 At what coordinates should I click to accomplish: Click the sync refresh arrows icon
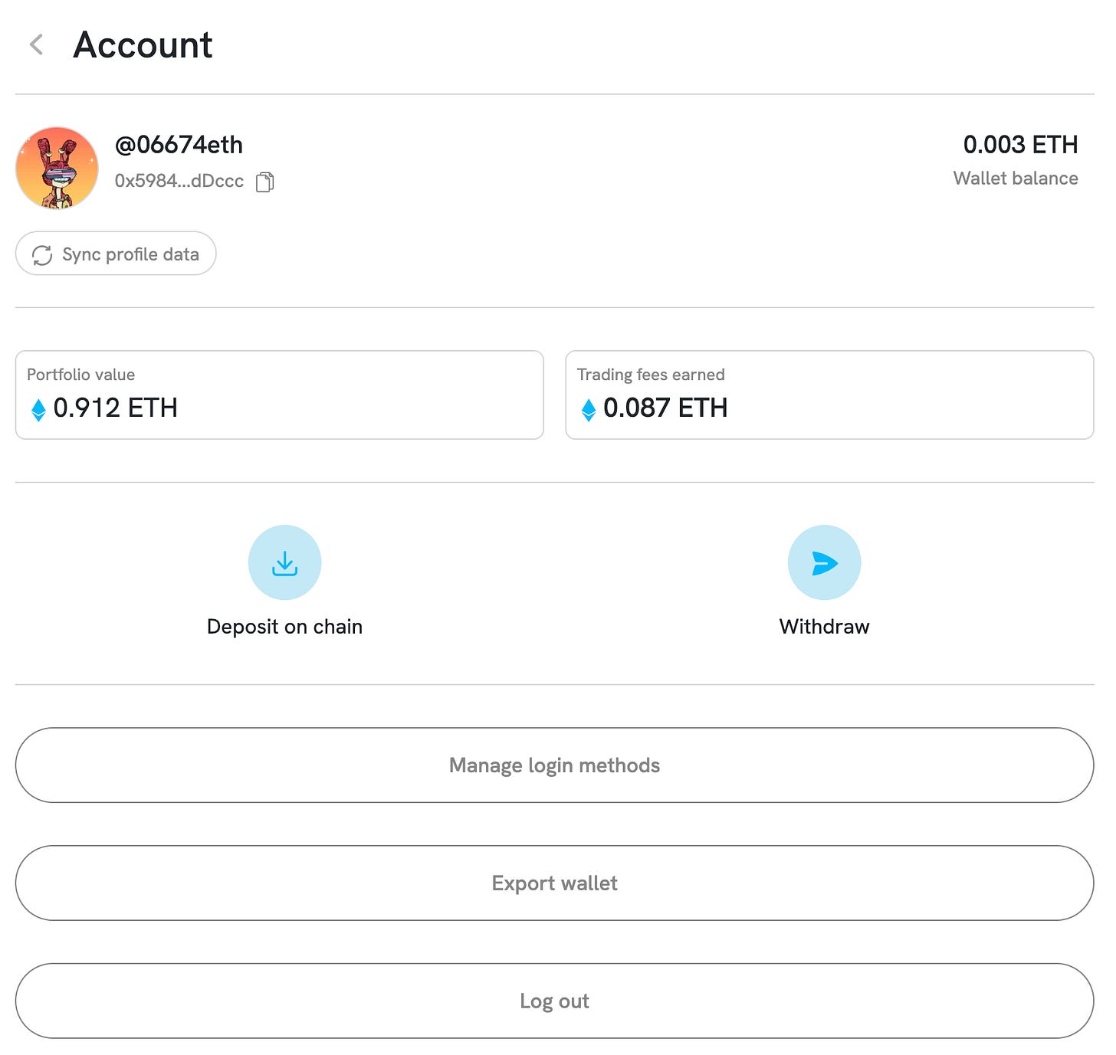[42, 254]
